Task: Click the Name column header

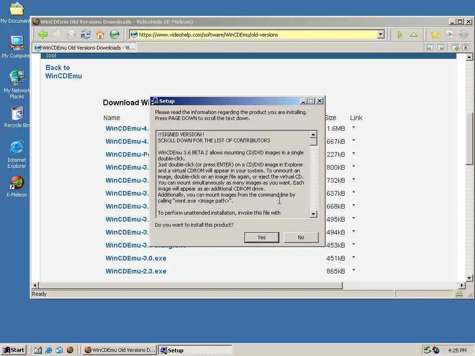Action: pyautogui.click(x=111, y=118)
